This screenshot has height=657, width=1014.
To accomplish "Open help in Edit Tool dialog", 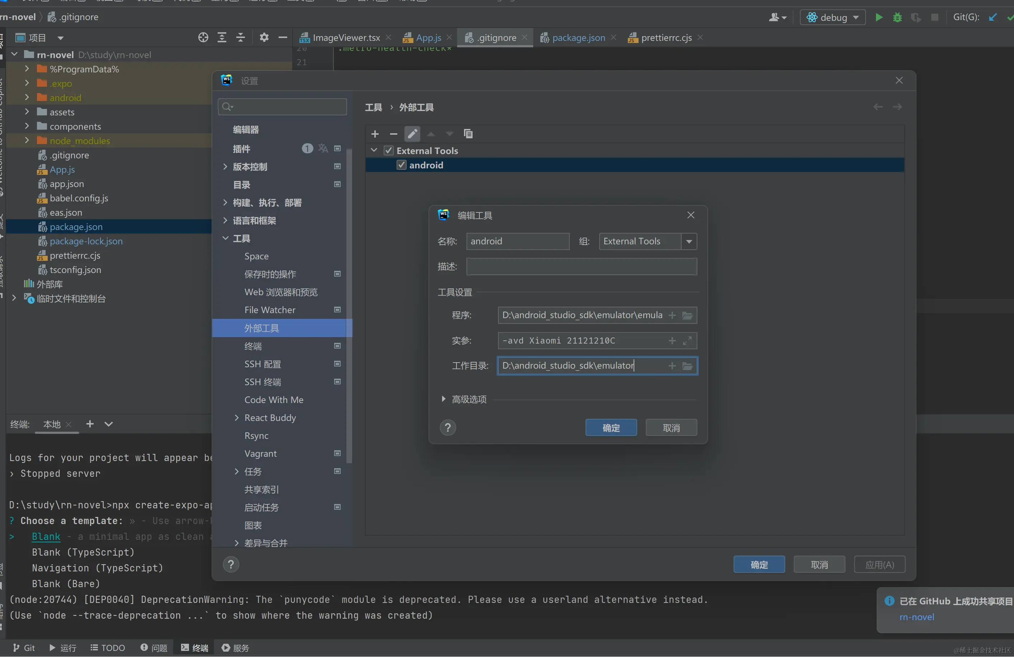I will click(x=448, y=427).
